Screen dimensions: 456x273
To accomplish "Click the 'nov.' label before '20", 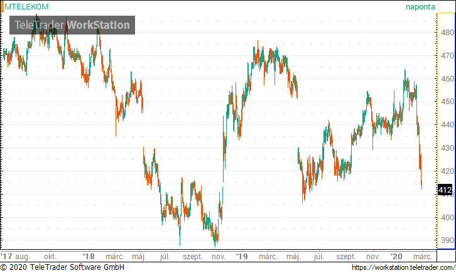I will pyautogui.click(x=373, y=257).
